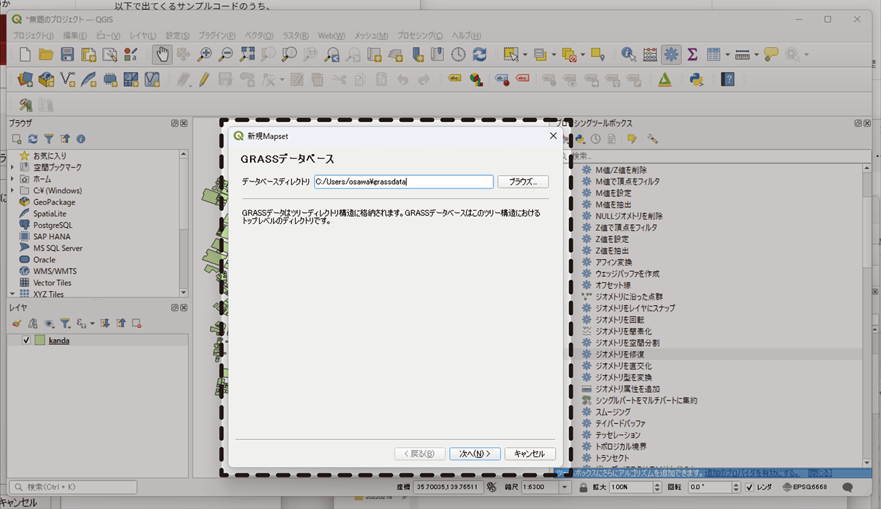Click the キャンセル button in Mapset dialog
The width and height of the screenshot is (881, 509).
tap(529, 454)
